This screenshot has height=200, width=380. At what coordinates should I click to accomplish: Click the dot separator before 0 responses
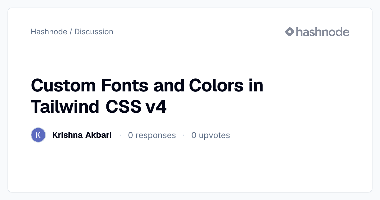tap(120, 135)
